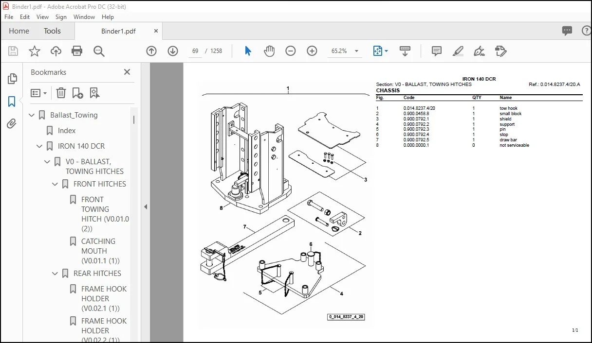Open FRAME HOOK HOLDER (V0.02.1) bookmark
This screenshot has height=343, width=592.
click(x=104, y=298)
